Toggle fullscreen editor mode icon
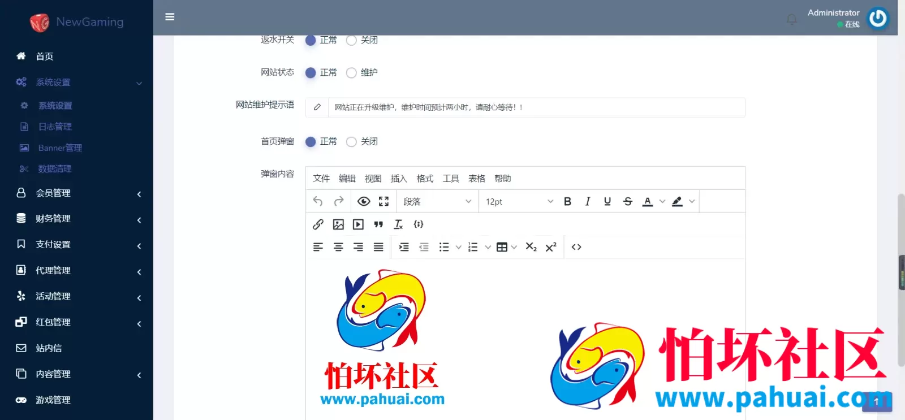This screenshot has height=420, width=905. (x=384, y=201)
